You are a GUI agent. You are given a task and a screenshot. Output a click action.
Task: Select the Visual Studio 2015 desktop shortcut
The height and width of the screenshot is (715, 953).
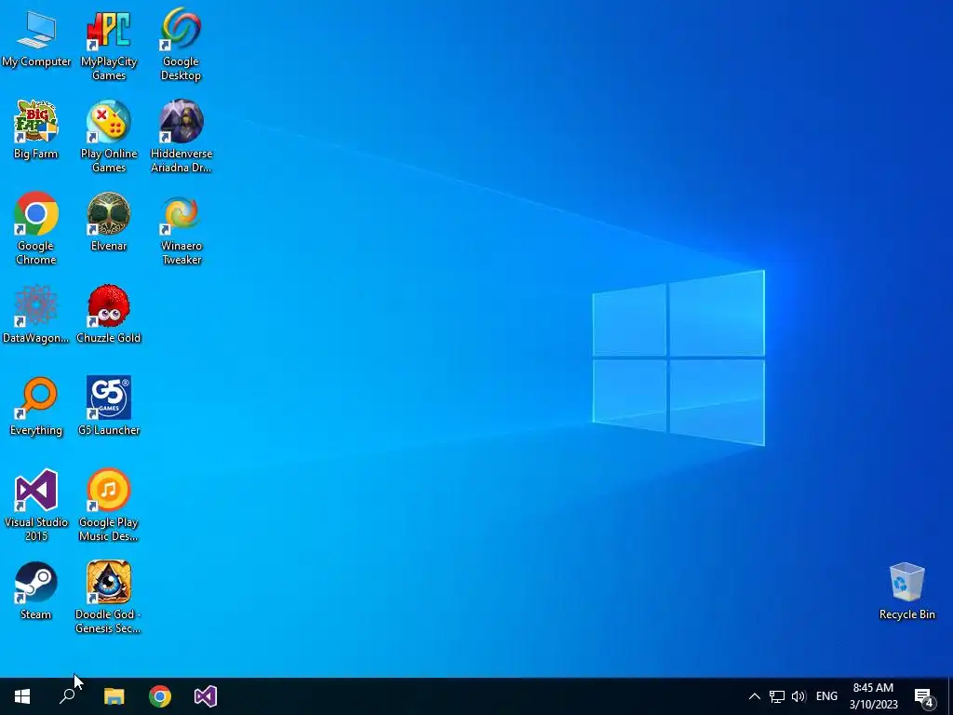click(36, 506)
